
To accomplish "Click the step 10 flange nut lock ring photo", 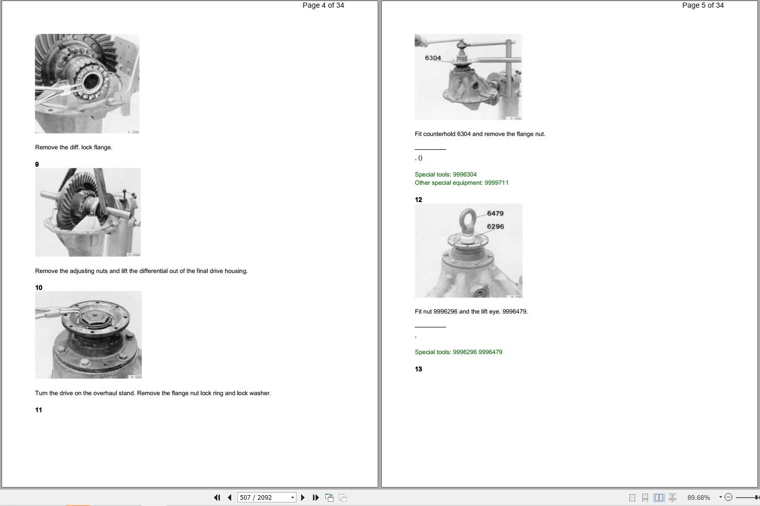I will tap(88, 335).
